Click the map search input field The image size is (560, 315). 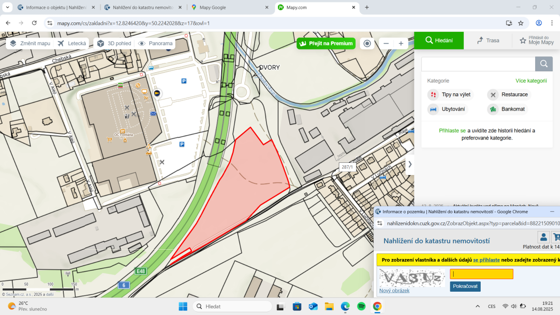coord(478,64)
